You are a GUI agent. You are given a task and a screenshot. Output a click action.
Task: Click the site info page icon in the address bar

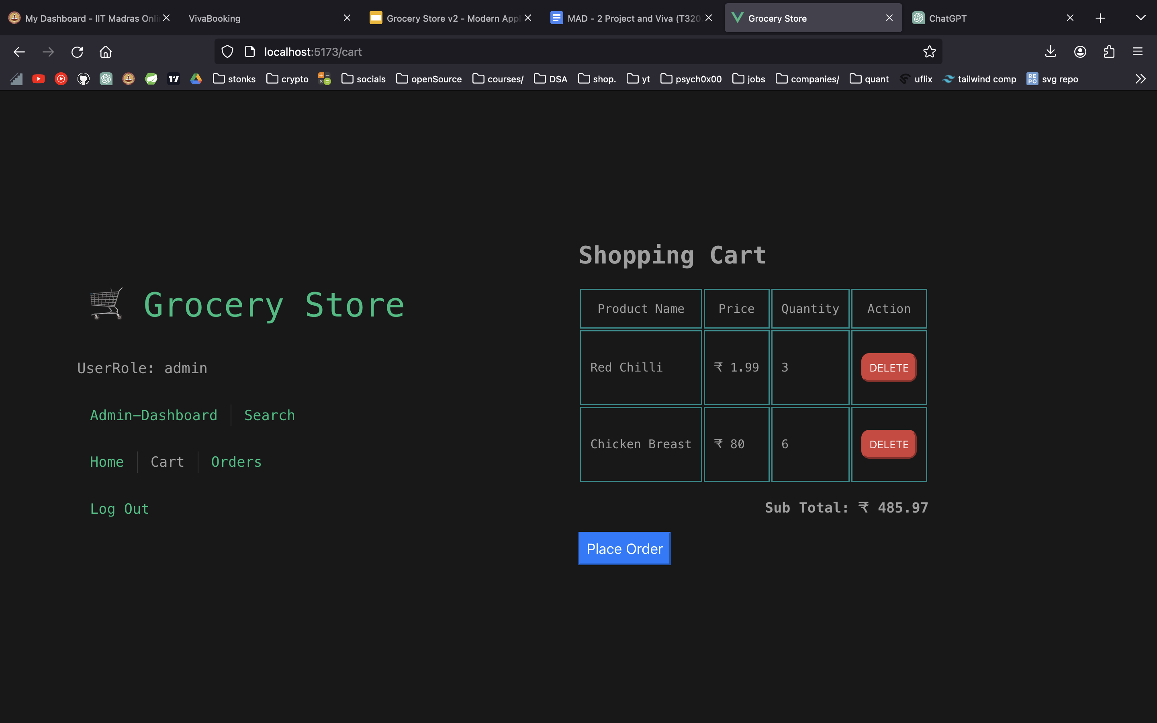coord(249,52)
